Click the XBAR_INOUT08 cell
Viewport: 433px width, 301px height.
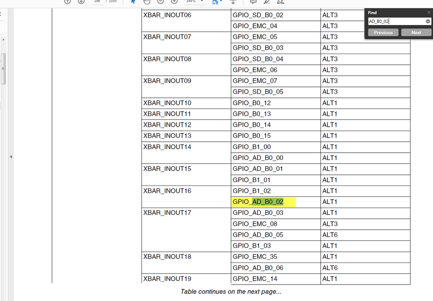[x=186, y=65]
